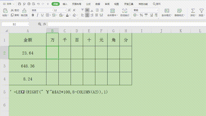Image resolution: width=206 pixels, height=116 pixels.
Task: Click the thousands separator icon
Action: point(146,15)
